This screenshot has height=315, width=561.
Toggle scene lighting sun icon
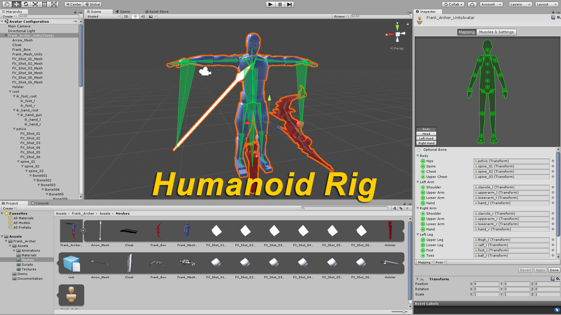click(136, 16)
